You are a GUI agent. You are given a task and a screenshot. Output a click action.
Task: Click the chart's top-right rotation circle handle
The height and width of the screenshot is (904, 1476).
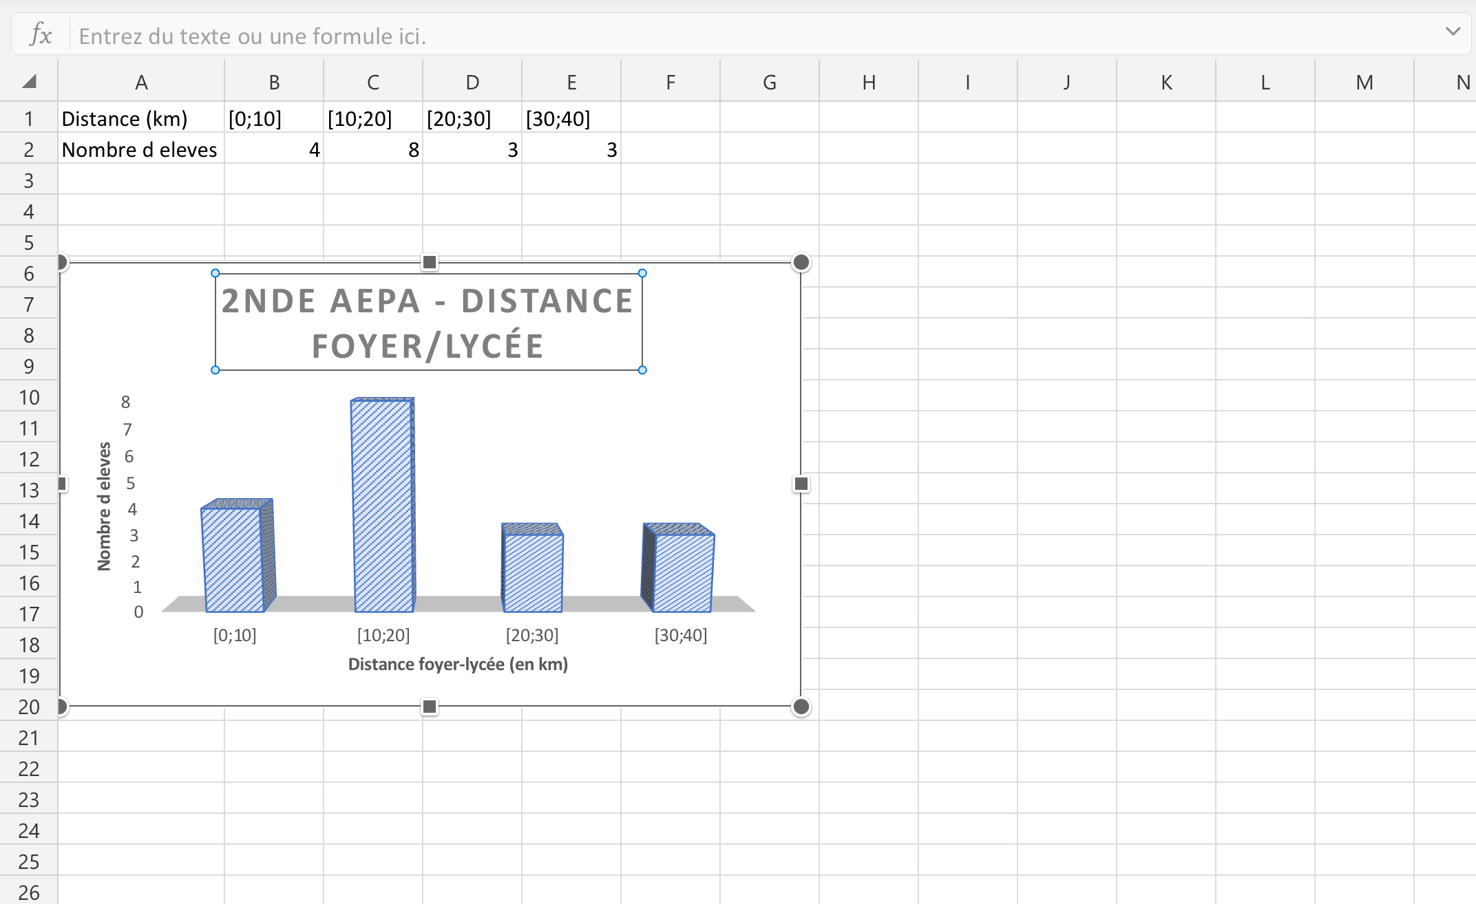coord(800,262)
